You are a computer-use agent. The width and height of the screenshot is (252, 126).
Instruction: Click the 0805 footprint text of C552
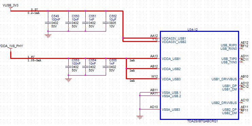pyautogui.click(x=113, y=23)
